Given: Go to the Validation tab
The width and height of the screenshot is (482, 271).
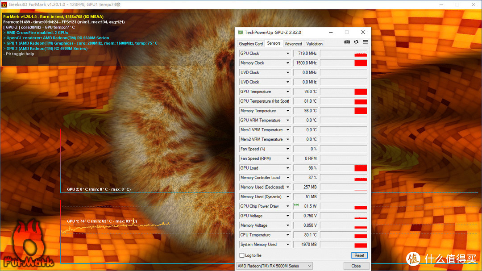Looking at the screenshot, I should pyautogui.click(x=314, y=44).
